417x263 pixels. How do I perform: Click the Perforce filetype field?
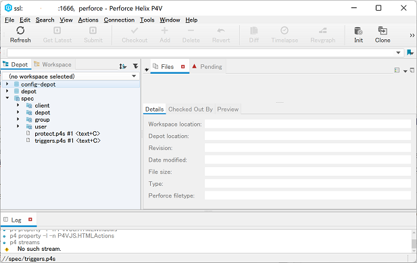(308, 195)
